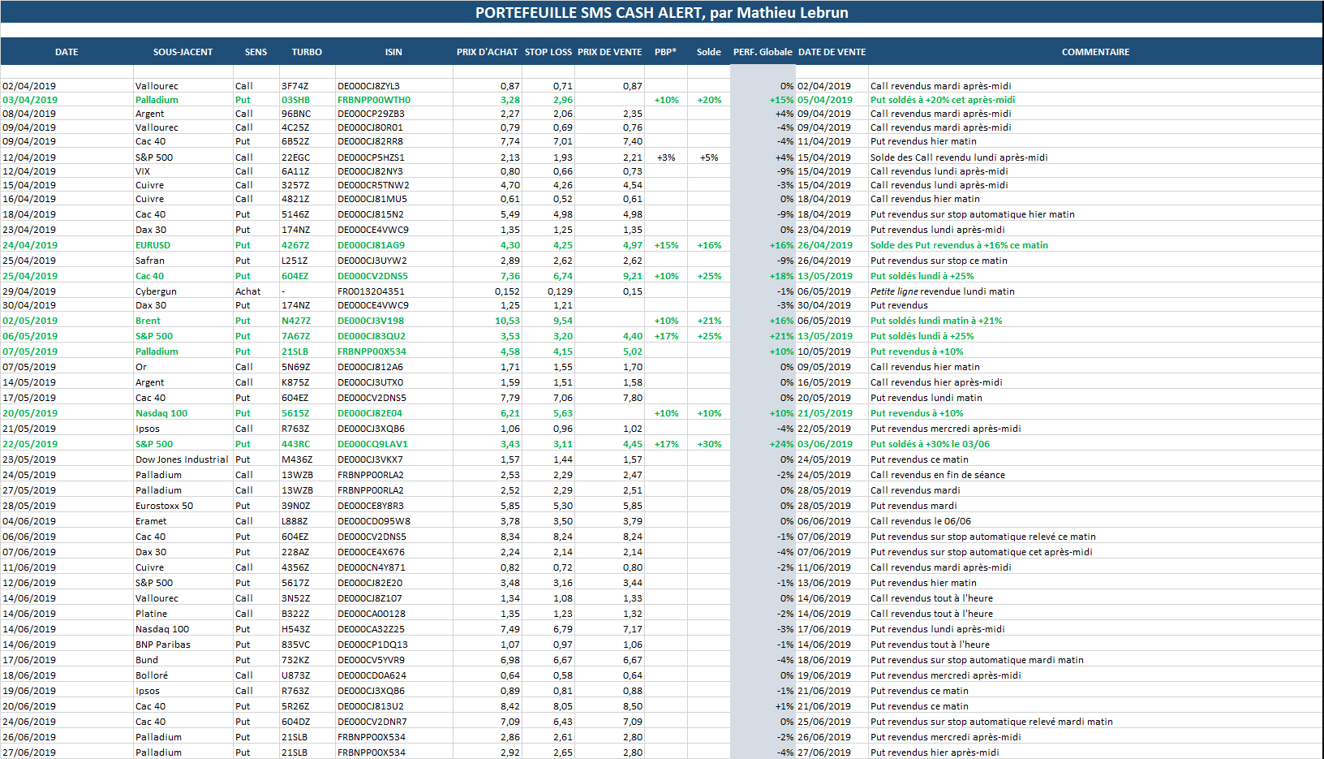Image resolution: width=1324 pixels, height=759 pixels.
Task: Select the SOUS-JACENT column header
Action: pyautogui.click(x=183, y=52)
